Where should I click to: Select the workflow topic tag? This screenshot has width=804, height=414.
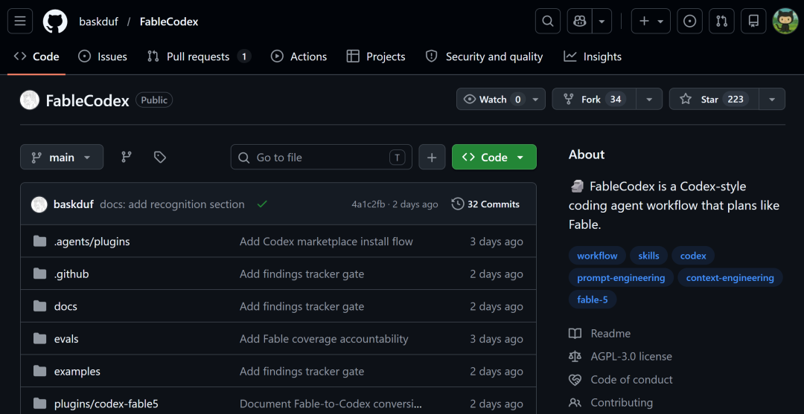click(x=597, y=256)
